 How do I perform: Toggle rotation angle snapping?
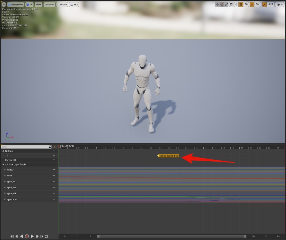click(x=252, y=4)
